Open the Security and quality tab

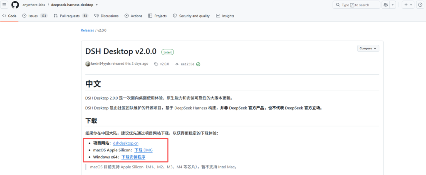click(191, 16)
